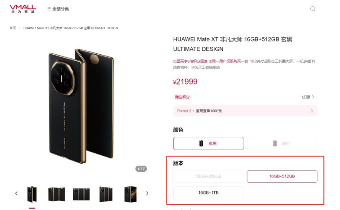The height and width of the screenshot is (210, 340).
Task: Expand the Pocket 2 promotion banner arrow
Action: pyautogui.click(x=312, y=111)
